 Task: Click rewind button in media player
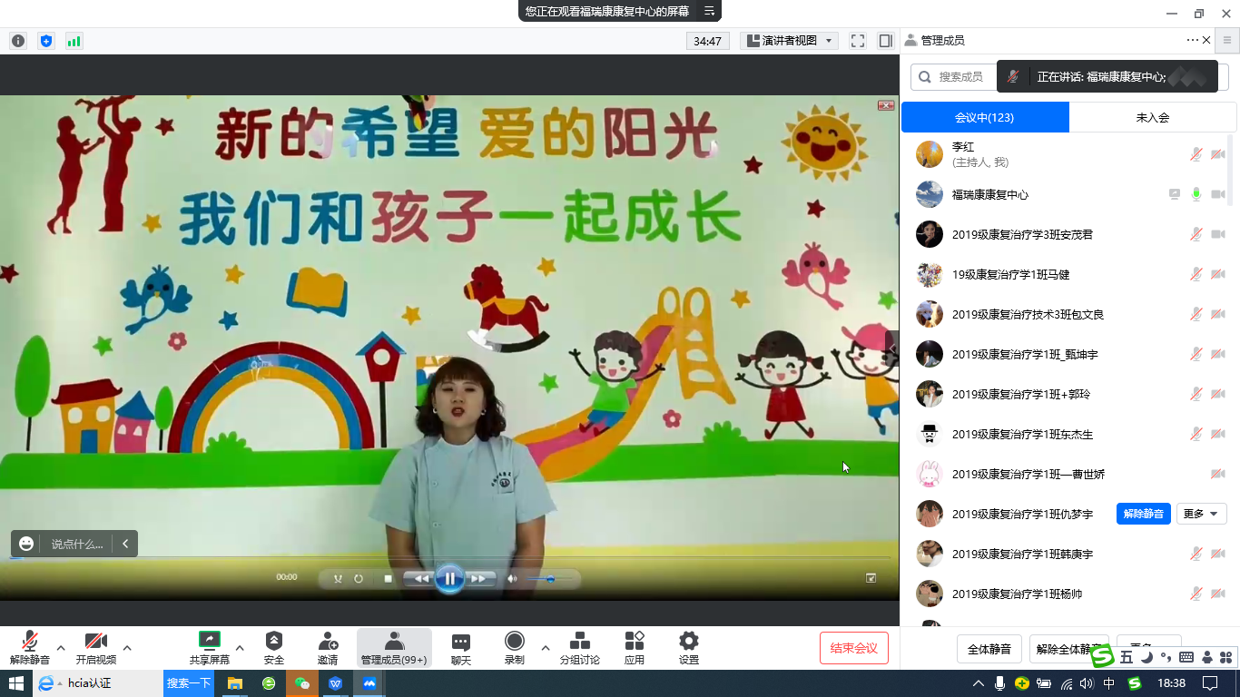(x=418, y=578)
